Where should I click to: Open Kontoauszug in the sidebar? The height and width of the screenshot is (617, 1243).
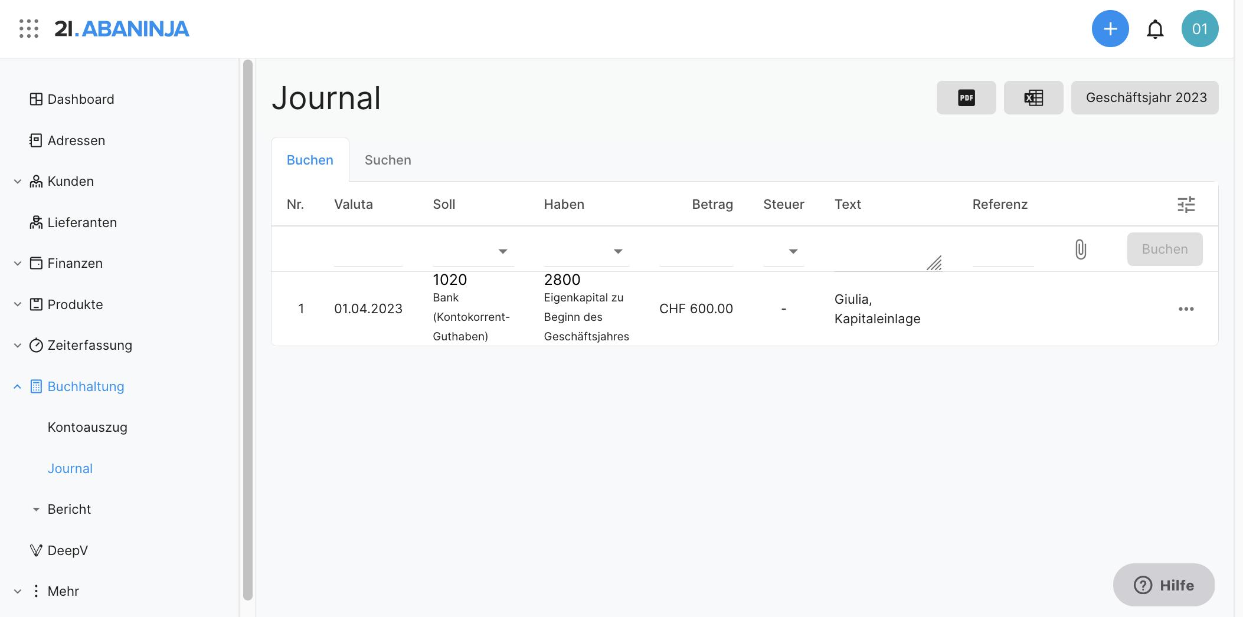(87, 428)
